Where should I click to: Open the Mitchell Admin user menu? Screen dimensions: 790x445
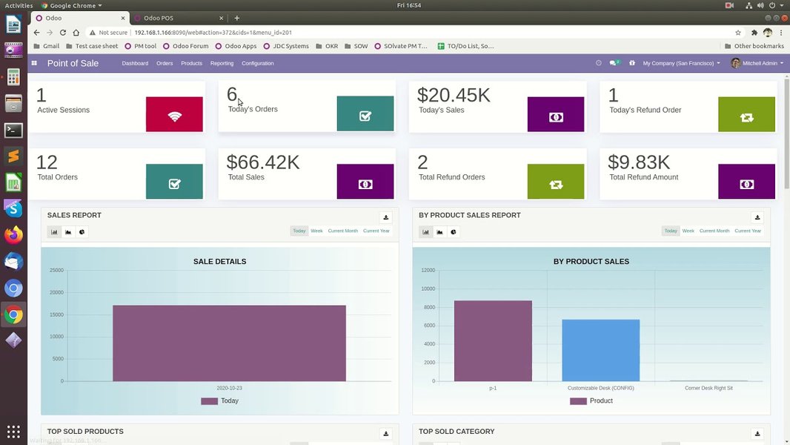[757, 63]
